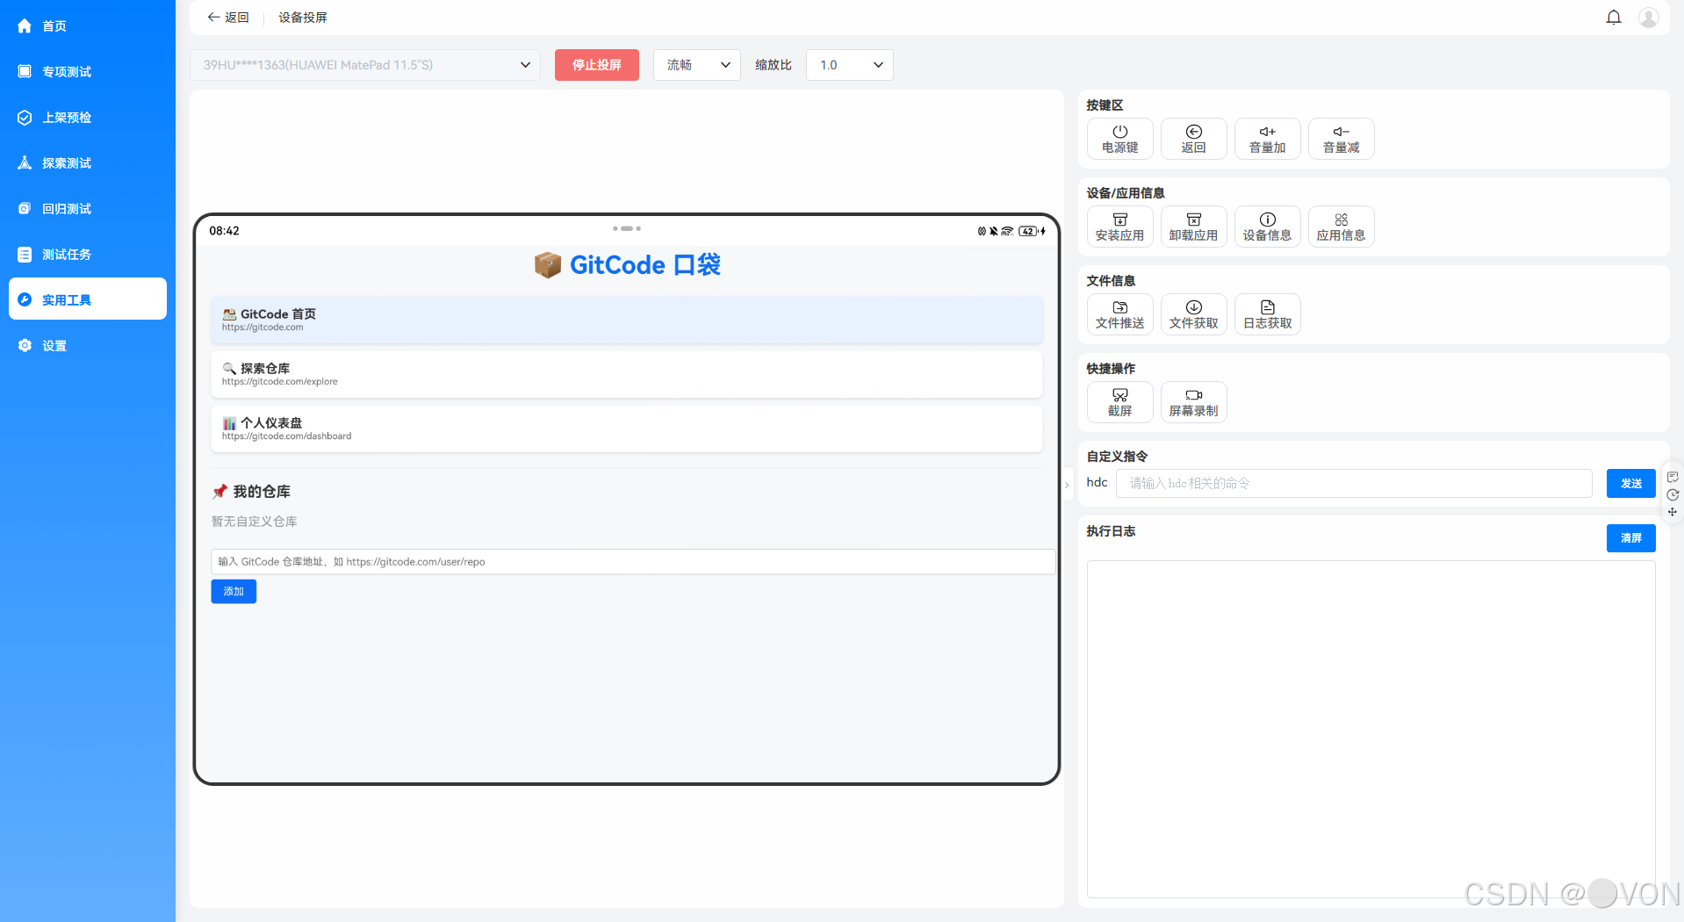
Task: Select 实用工具 sidebar entry
Action: click(x=88, y=299)
